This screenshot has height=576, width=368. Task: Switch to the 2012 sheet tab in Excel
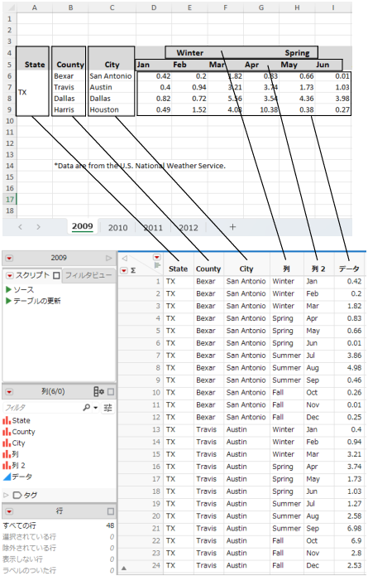tap(189, 228)
